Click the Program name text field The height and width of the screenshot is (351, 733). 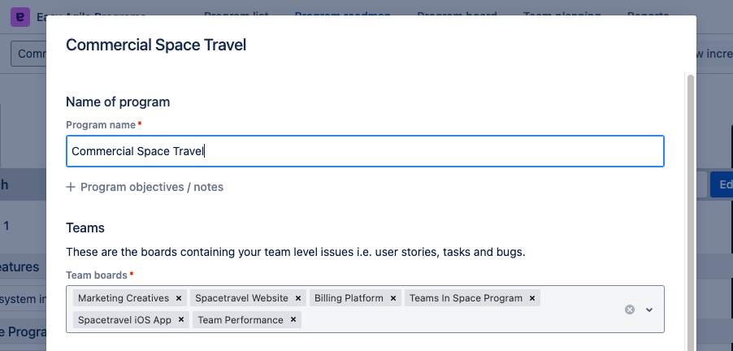click(x=365, y=151)
